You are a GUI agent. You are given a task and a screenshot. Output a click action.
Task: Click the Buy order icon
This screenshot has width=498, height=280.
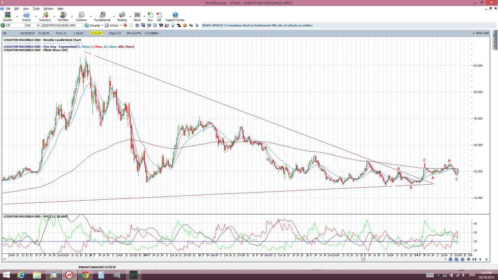pyautogui.click(x=150, y=16)
